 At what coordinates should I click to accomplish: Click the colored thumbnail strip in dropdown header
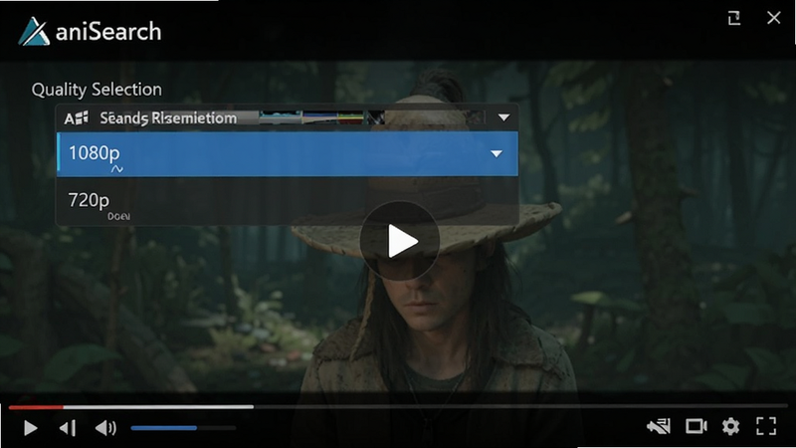click(321, 117)
